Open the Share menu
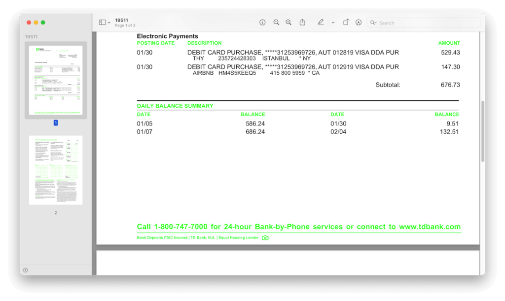Screen dimensions: 505x301 302,23
